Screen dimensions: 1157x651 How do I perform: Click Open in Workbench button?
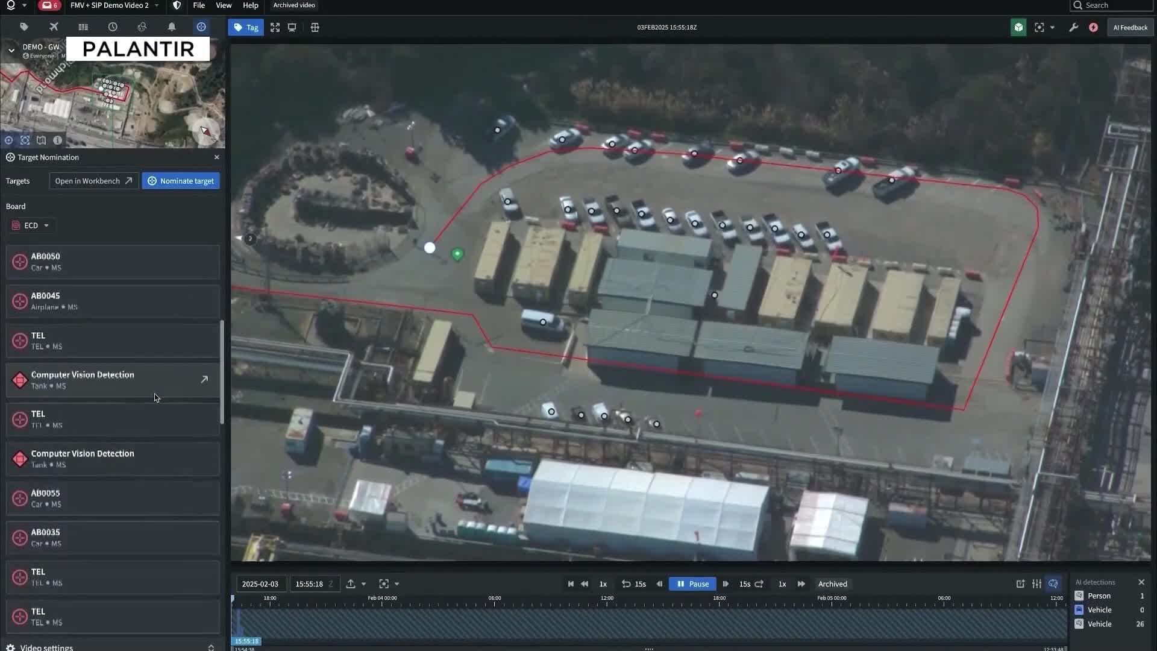tap(93, 181)
